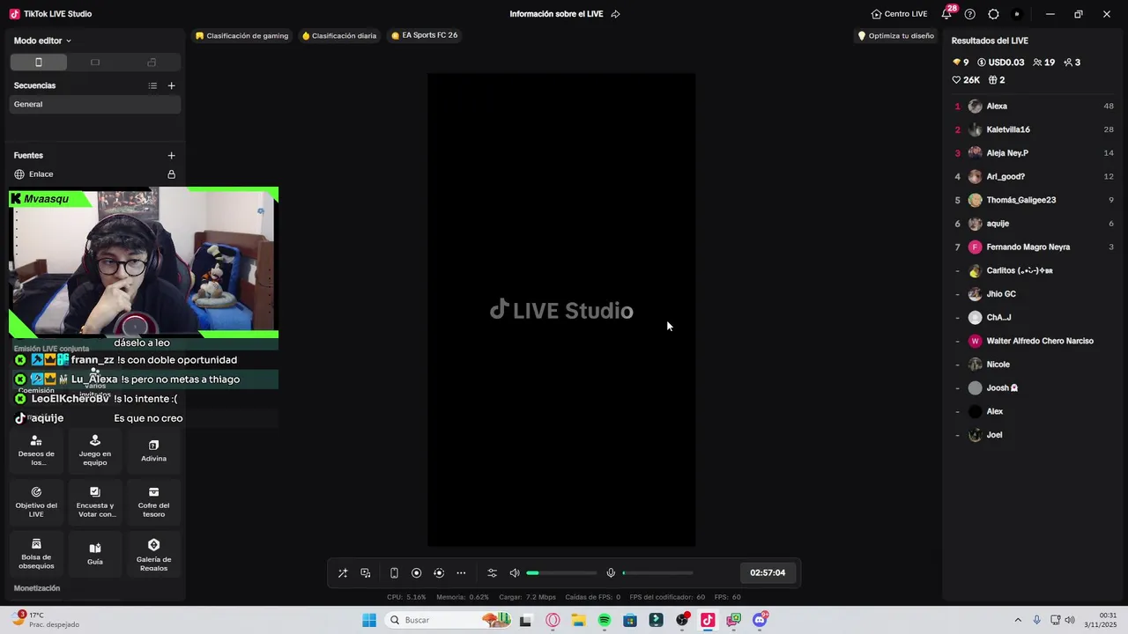Select the General scene
This screenshot has height=634, width=1128.
[95, 104]
